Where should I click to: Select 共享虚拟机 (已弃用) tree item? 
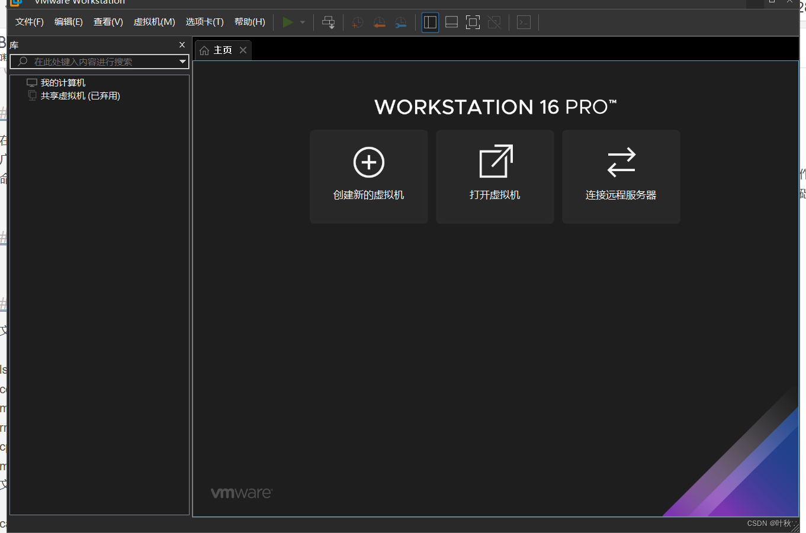tap(81, 96)
